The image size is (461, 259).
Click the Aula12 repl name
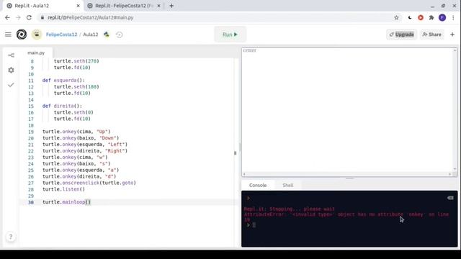click(x=91, y=35)
